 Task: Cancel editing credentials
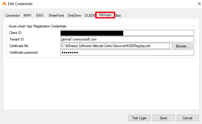pos(187,118)
